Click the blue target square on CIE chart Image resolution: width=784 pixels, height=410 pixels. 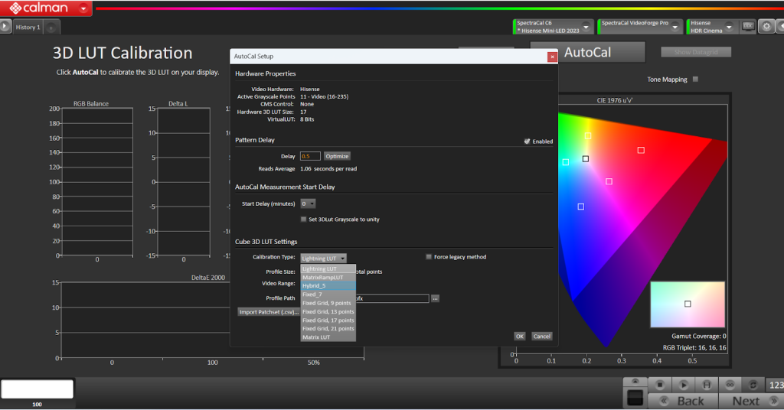pos(581,207)
